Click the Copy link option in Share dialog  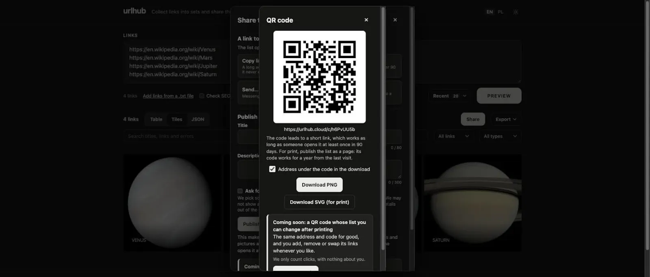248,66
